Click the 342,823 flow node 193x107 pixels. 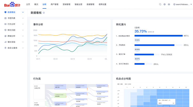tap(81, 86)
